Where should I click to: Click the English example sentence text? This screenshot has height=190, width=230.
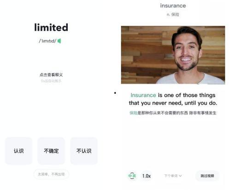[173, 99]
